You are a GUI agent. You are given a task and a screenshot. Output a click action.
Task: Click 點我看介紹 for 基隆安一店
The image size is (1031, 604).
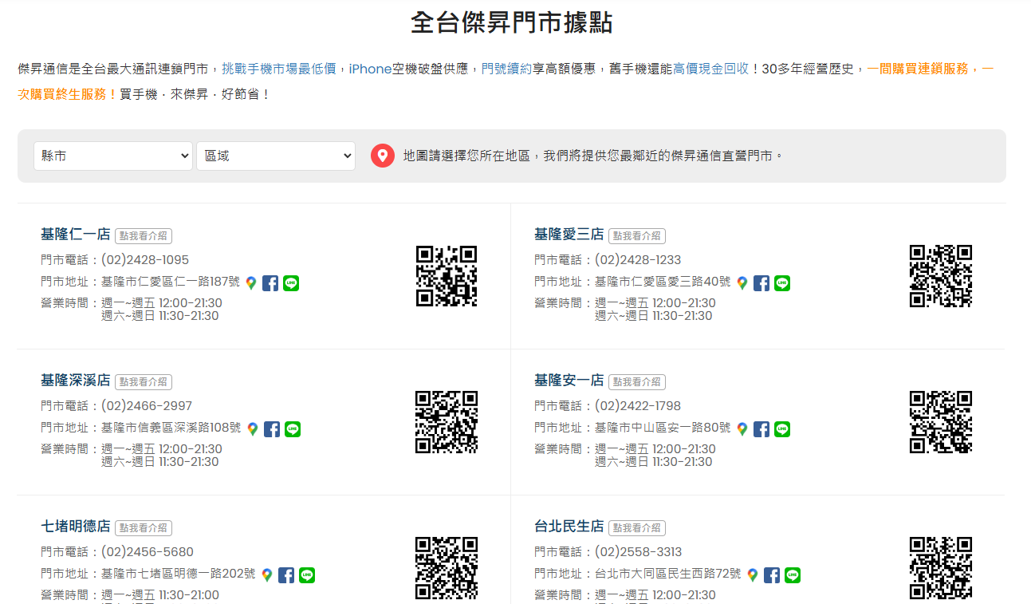click(x=637, y=382)
